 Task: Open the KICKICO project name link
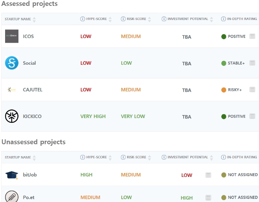pos(32,116)
